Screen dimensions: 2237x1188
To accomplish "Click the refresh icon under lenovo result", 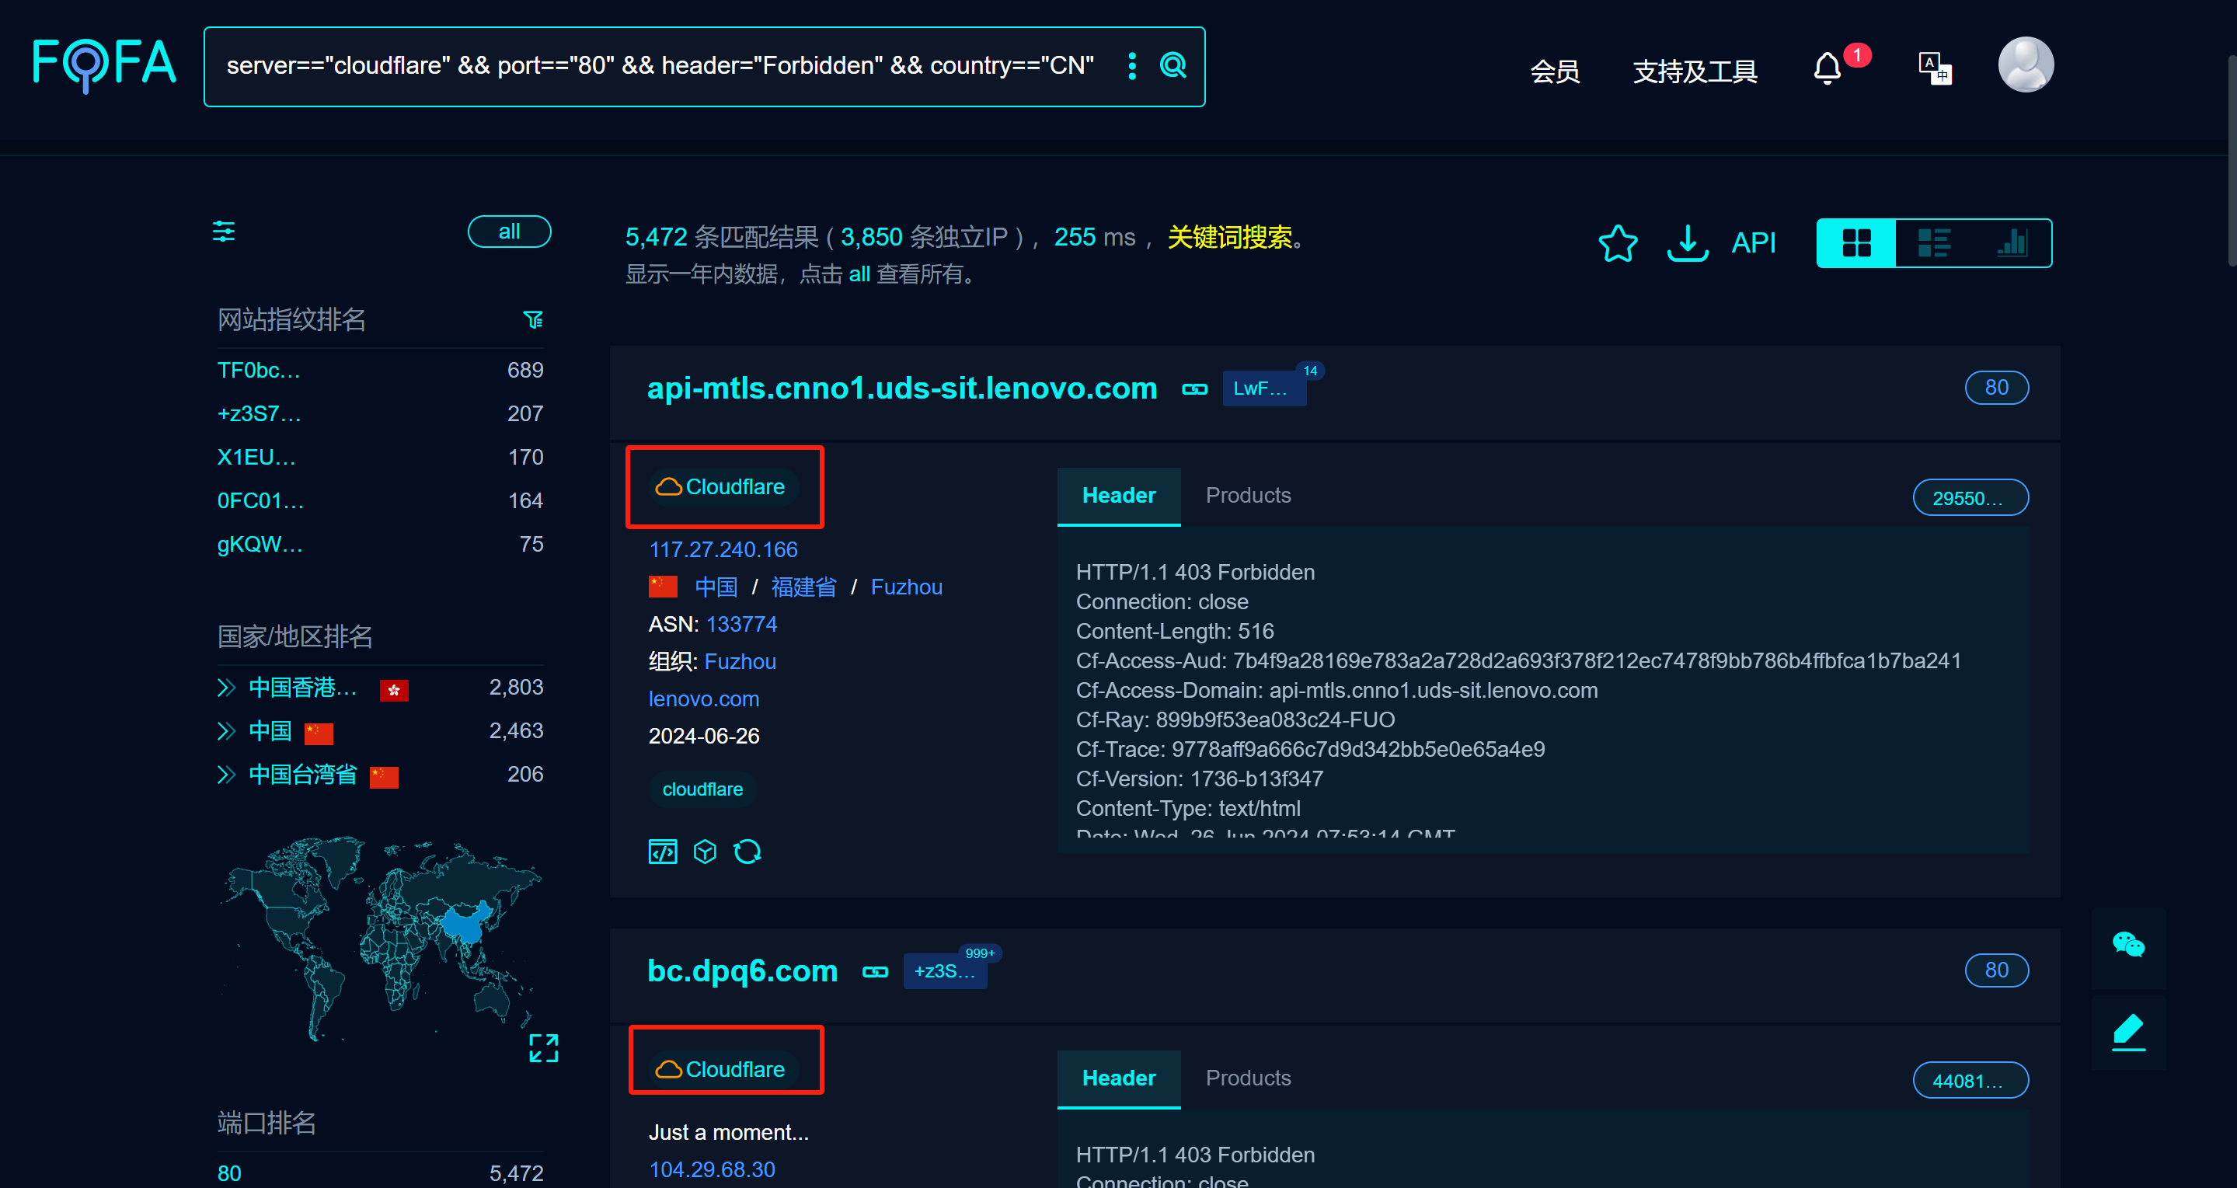I will [747, 852].
